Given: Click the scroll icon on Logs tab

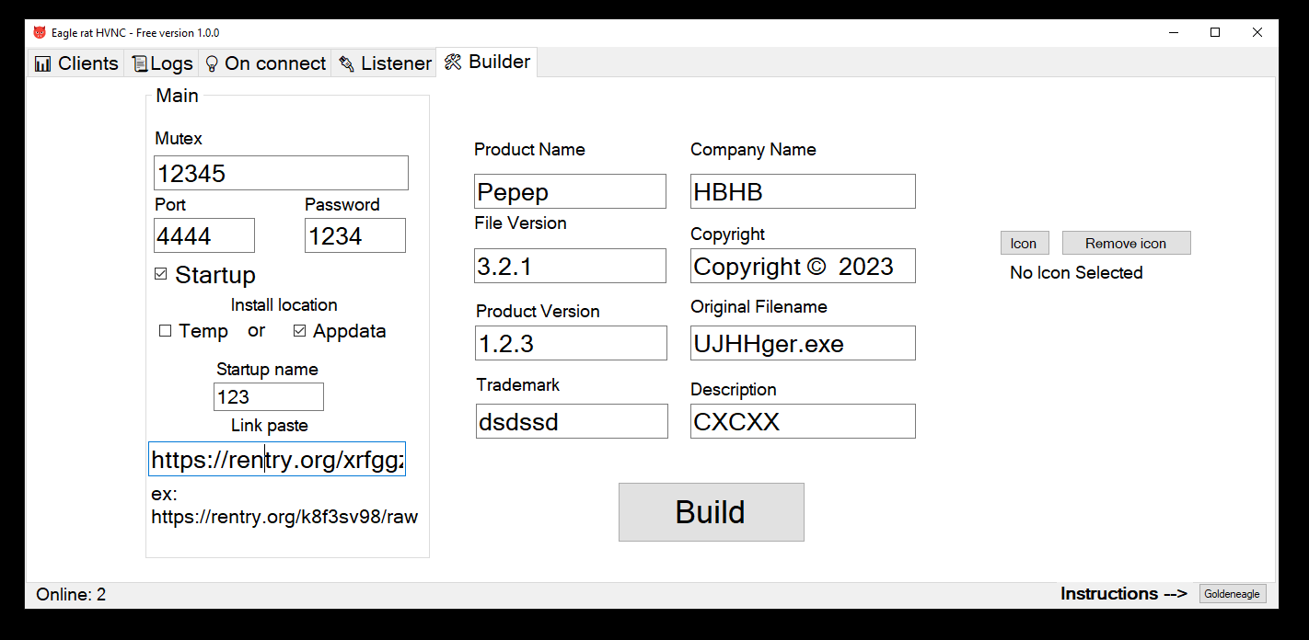Looking at the screenshot, I should pos(140,63).
